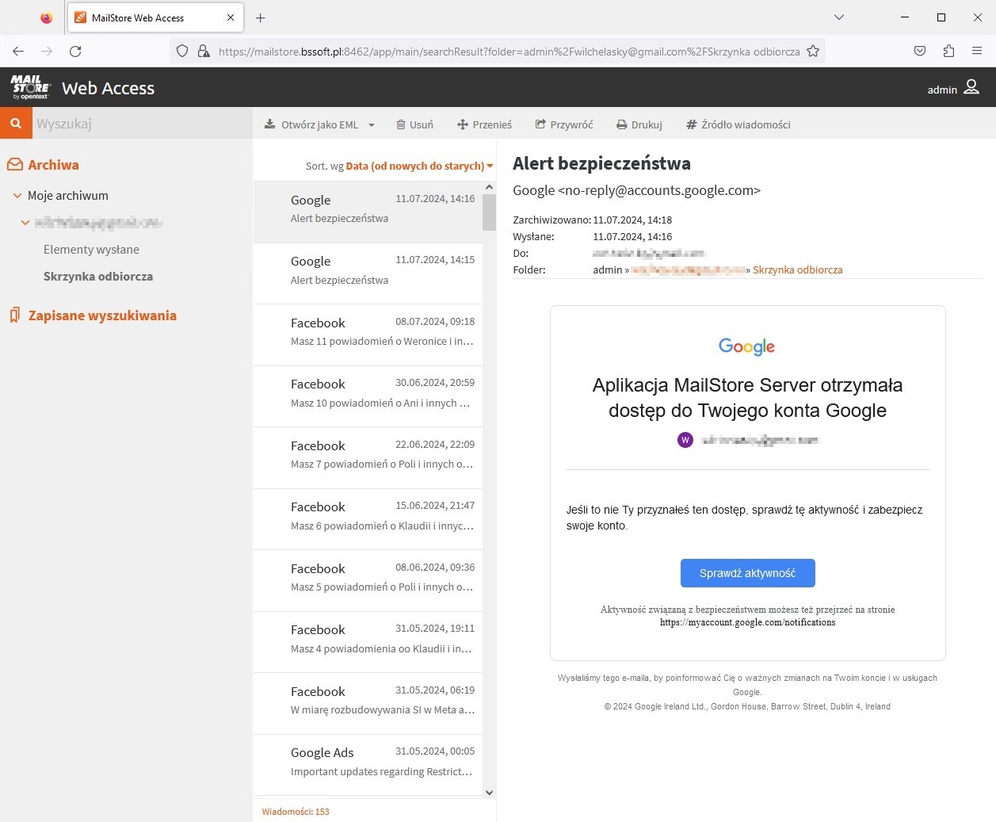The height and width of the screenshot is (822, 996).
Task: Click the Wiadomości: 153 count label
Action: pos(296,812)
